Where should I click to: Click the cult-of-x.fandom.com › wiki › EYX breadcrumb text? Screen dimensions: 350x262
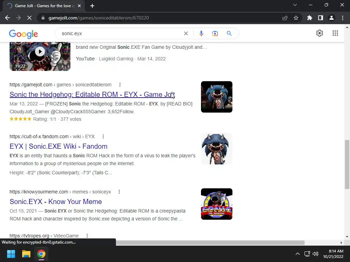click(x=52, y=136)
